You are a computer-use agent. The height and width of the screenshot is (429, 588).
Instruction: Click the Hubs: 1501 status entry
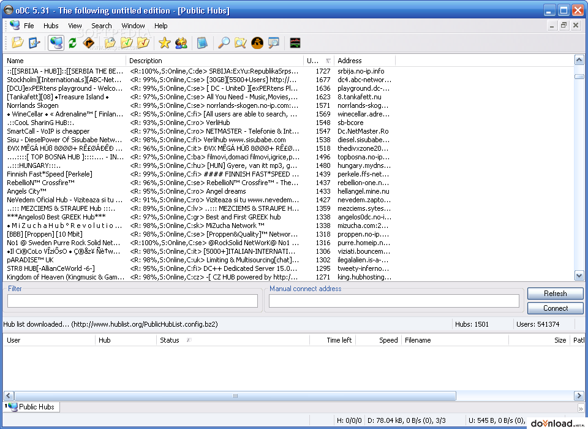pyautogui.click(x=472, y=324)
